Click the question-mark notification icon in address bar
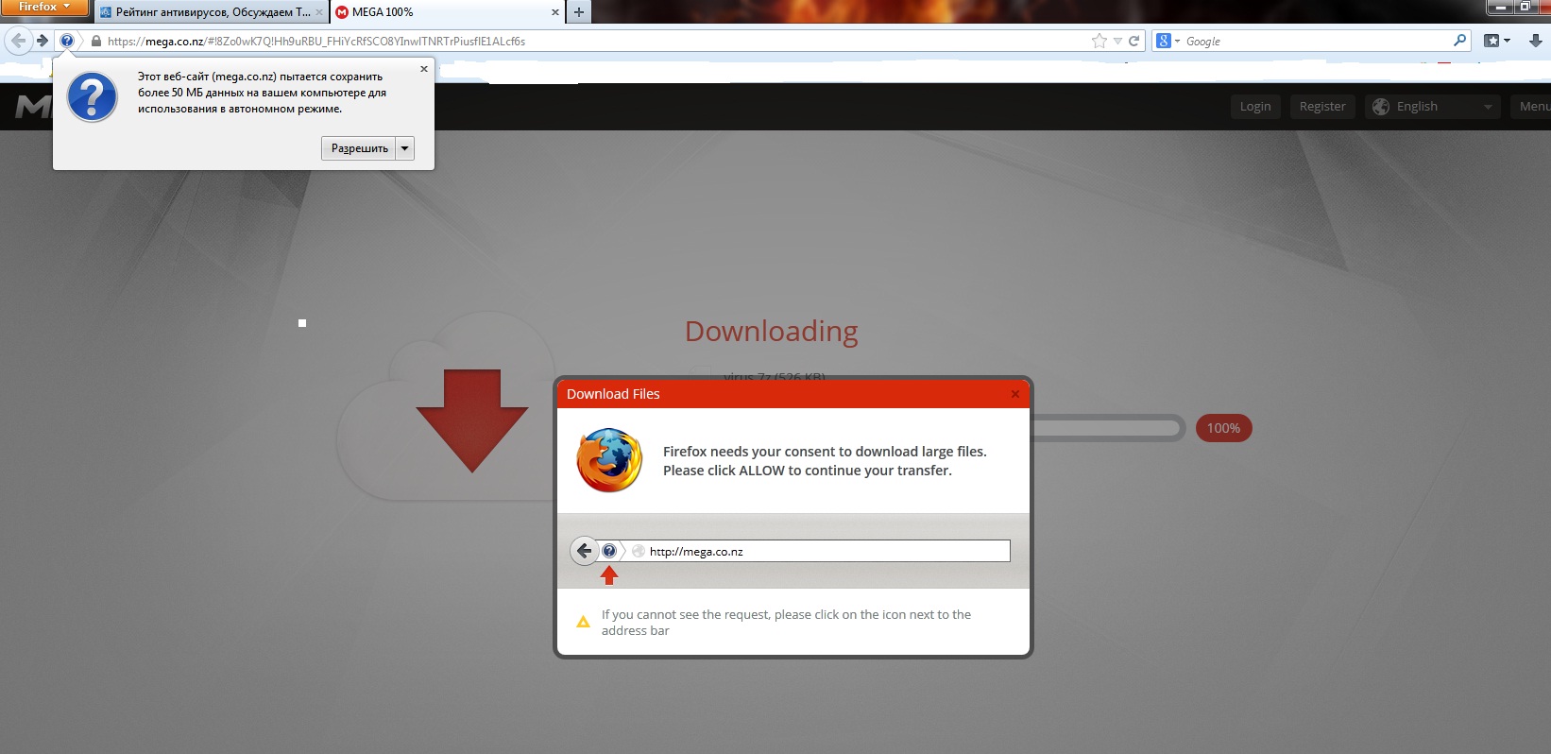1551x754 pixels. tap(67, 41)
